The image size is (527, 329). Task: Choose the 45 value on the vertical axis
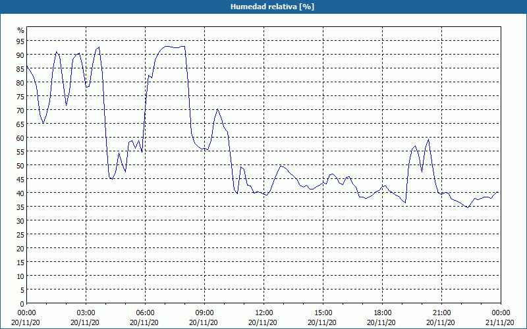(x=20, y=179)
